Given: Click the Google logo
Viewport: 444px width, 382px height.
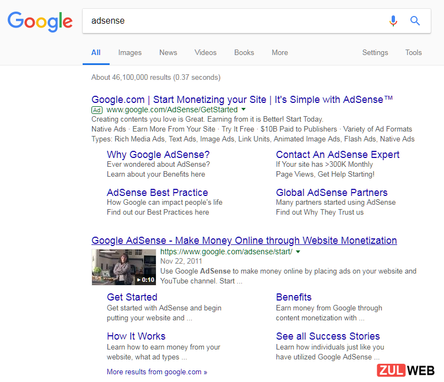Looking at the screenshot, I should [x=40, y=21].
